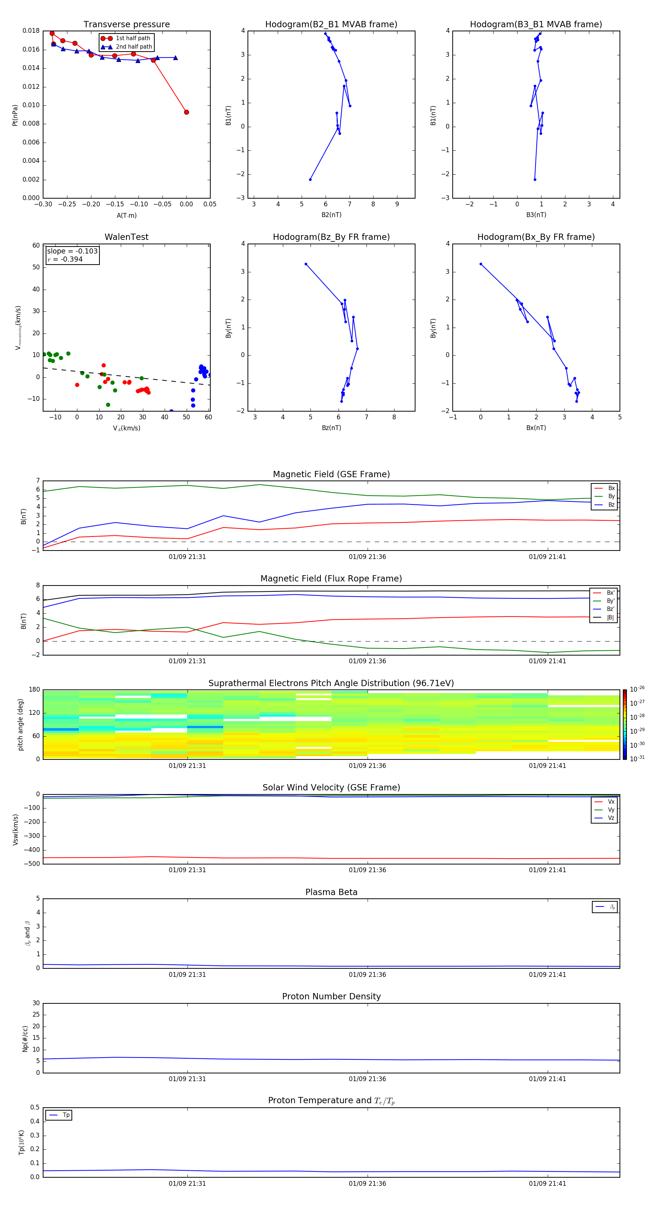Click the last red point in transverse pressure plot
The width and height of the screenshot is (663, 1216).
coord(186,112)
